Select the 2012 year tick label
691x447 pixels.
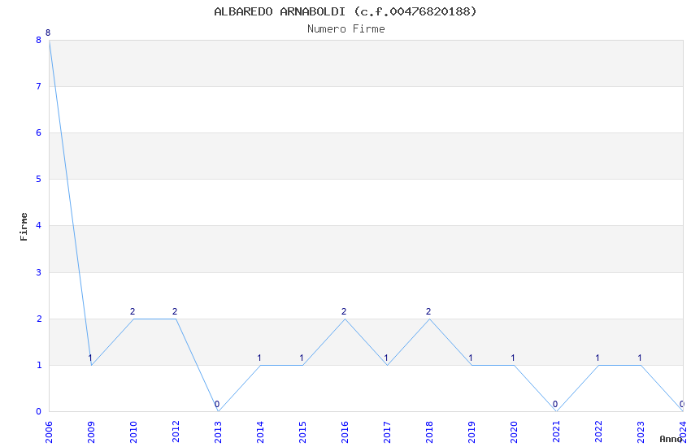(x=176, y=432)
